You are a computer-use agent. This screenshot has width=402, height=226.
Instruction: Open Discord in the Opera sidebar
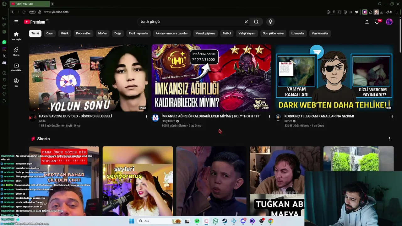click(4, 63)
